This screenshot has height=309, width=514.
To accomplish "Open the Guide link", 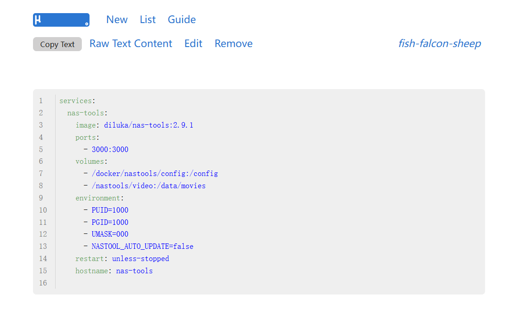I will [182, 20].
